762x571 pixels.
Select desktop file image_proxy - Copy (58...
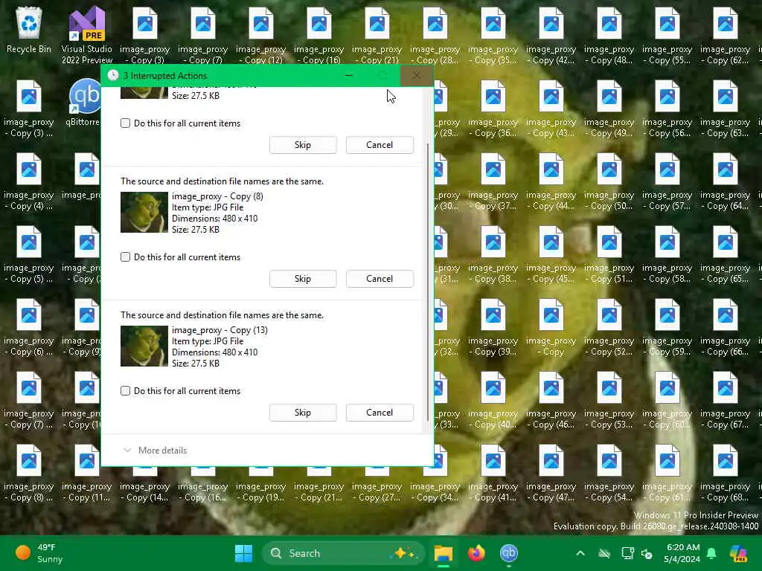point(667,254)
